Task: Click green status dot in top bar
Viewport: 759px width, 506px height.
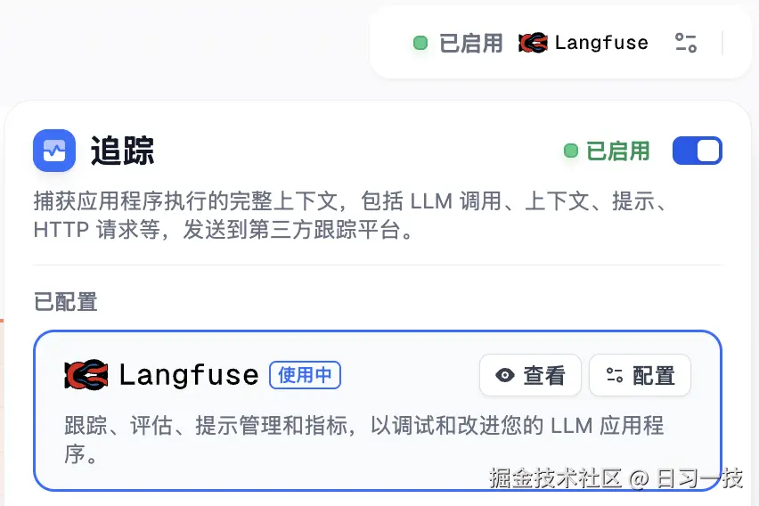Action: pos(420,43)
